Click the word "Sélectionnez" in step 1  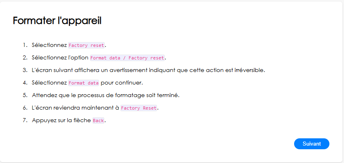point(49,45)
